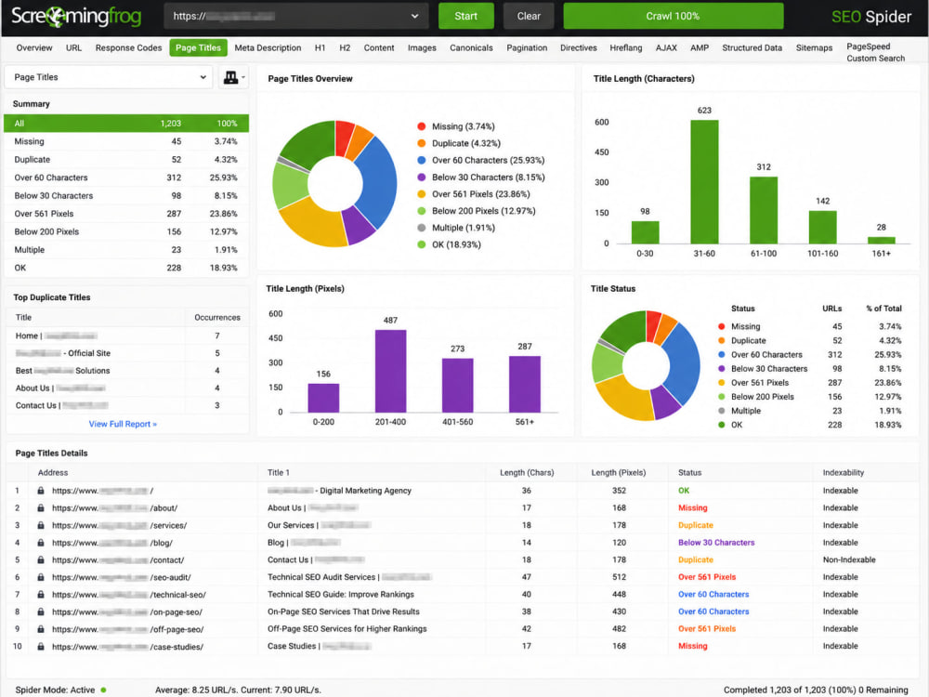Screen dimensions: 929x697
Task: Open the URL address bar dropdown arrow
Action: click(x=414, y=16)
